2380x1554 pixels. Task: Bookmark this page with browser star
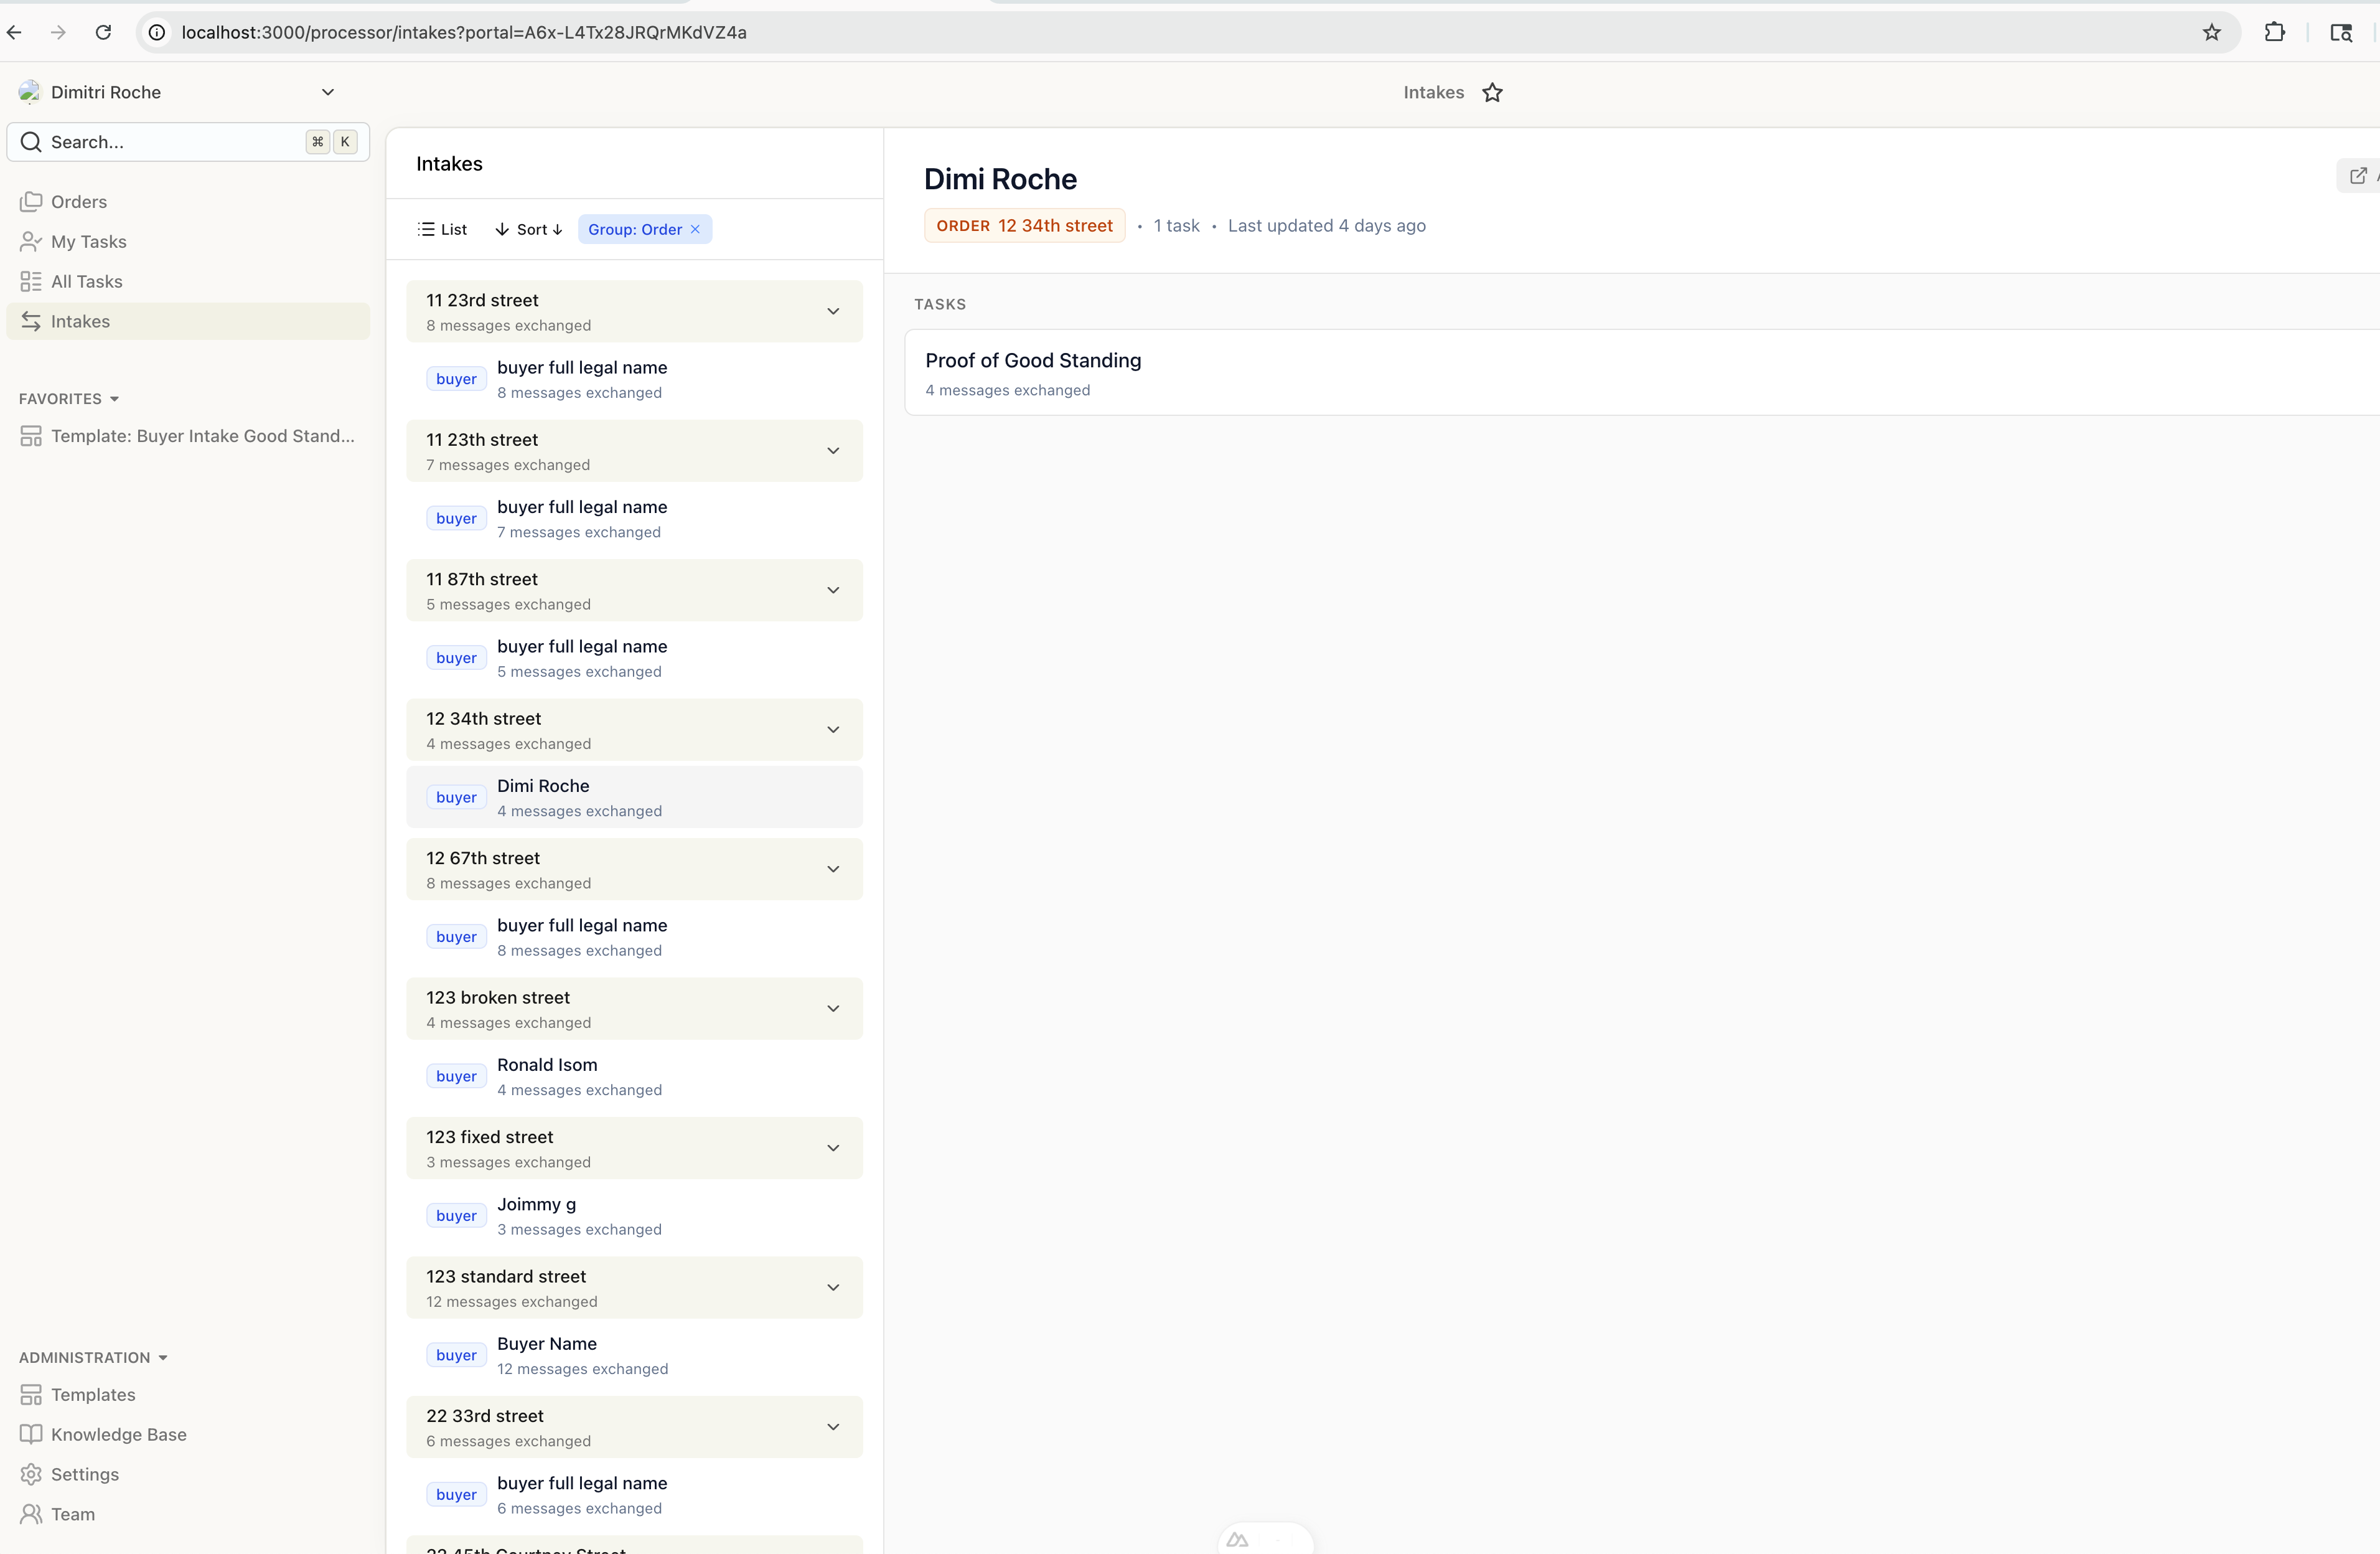[x=2211, y=33]
